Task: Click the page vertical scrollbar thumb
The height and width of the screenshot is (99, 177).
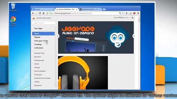Action: tap(139, 20)
